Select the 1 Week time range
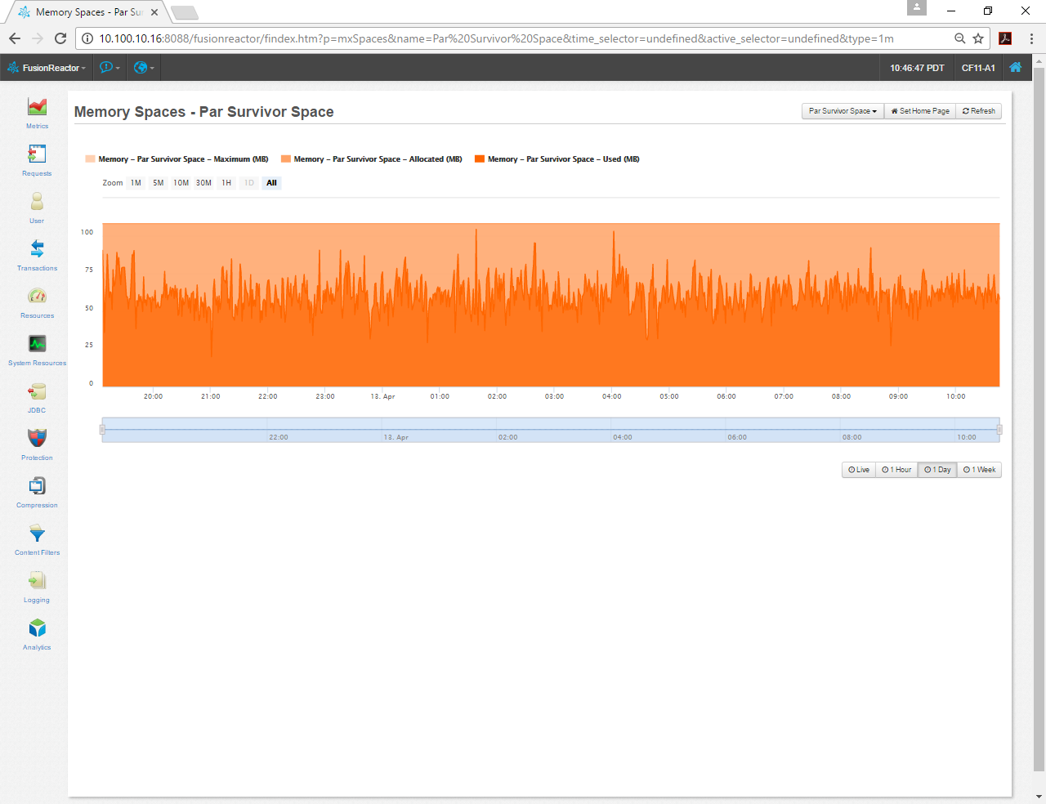1046x804 pixels. tap(979, 470)
